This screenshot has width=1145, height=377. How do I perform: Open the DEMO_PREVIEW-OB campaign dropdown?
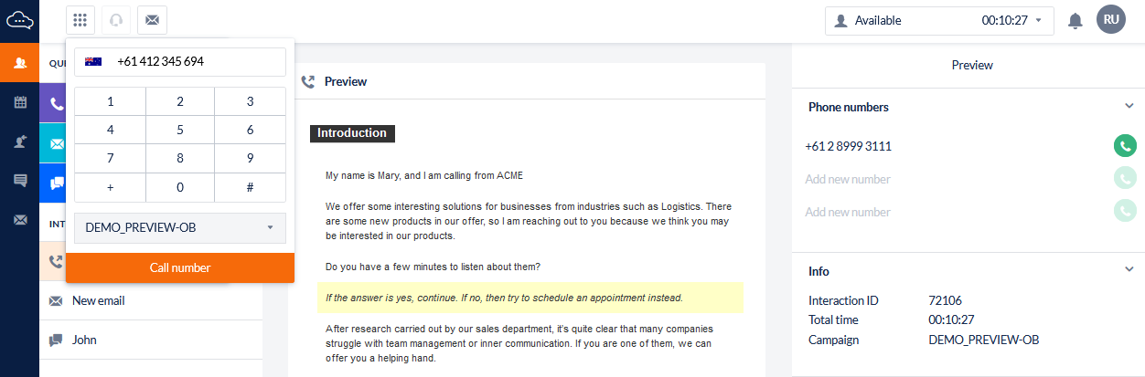coord(179,228)
